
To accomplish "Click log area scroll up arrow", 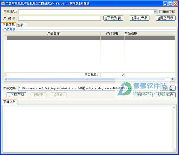I will 174,107.
